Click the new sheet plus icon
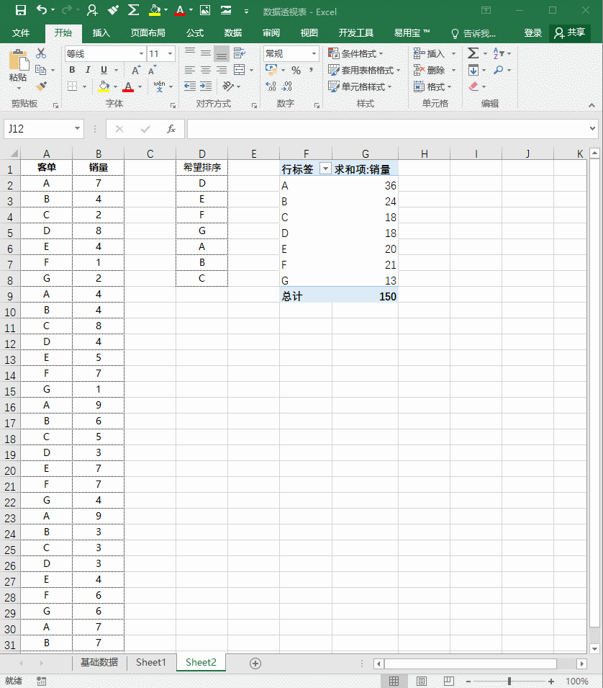Image resolution: width=603 pixels, height=688 pixels. pyautogui.click(x=255, y=664)
